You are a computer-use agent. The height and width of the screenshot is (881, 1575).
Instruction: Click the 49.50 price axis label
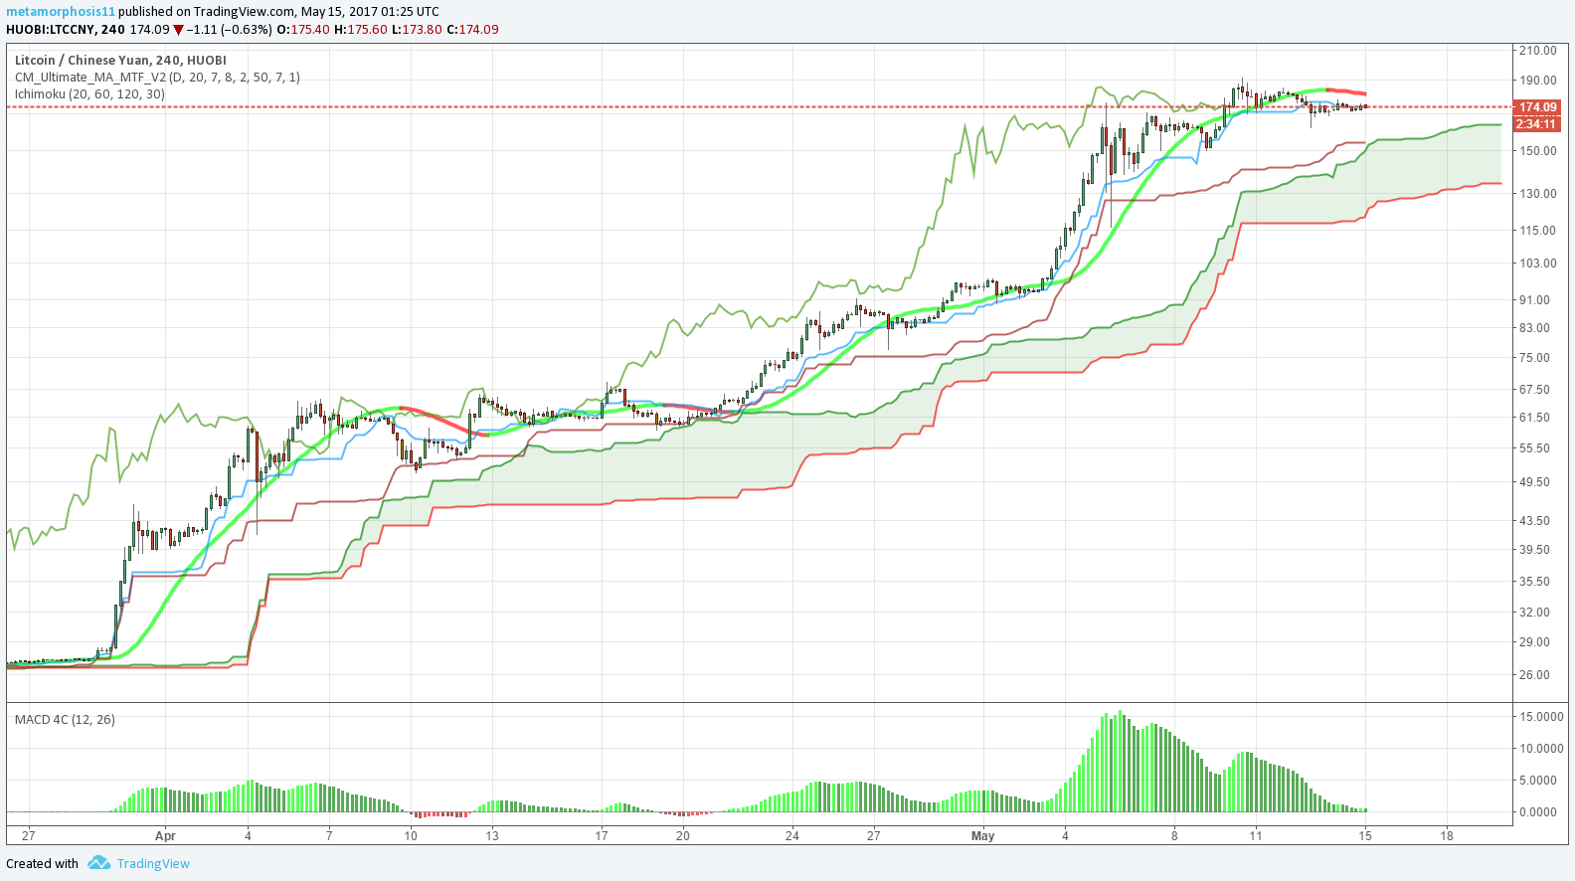(1534, 481)
